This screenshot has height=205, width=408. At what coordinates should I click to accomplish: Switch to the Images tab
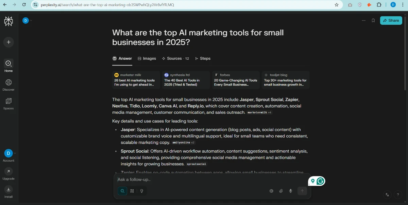tap(147, 58)
